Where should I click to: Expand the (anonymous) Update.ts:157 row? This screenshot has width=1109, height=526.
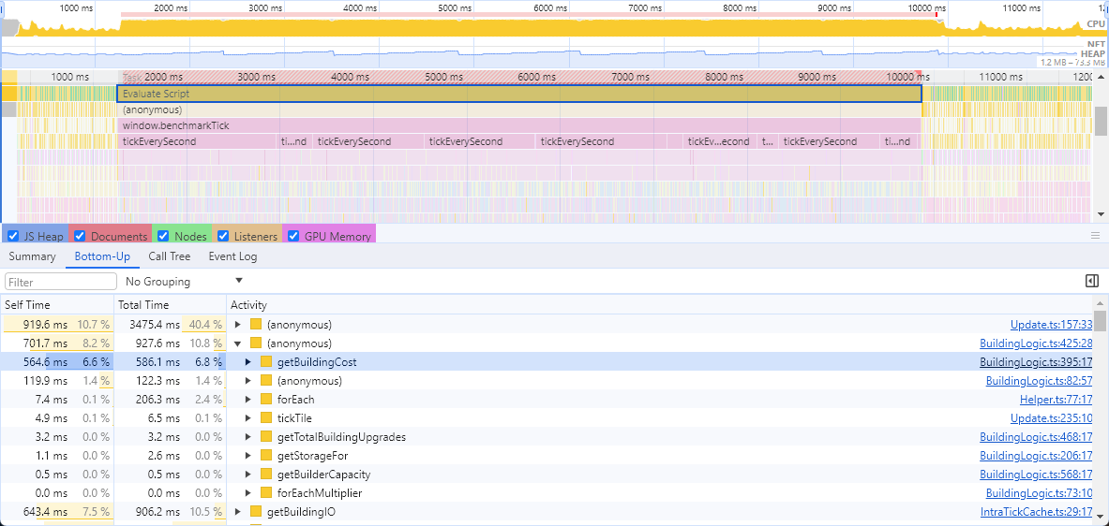click(238, 325)
